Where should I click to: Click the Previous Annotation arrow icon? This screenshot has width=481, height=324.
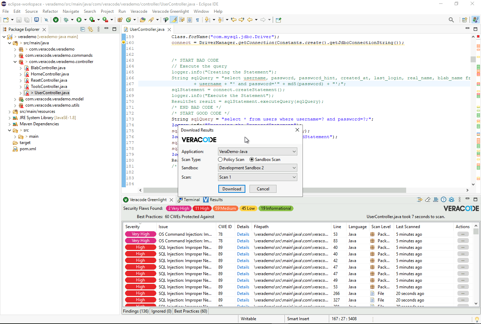point(220,20)
